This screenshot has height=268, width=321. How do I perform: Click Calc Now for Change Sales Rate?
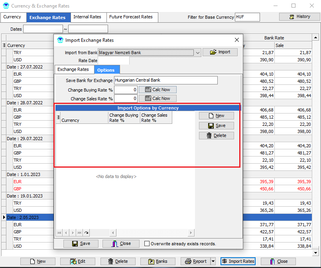pyautogui.click(x=158, y=98)
